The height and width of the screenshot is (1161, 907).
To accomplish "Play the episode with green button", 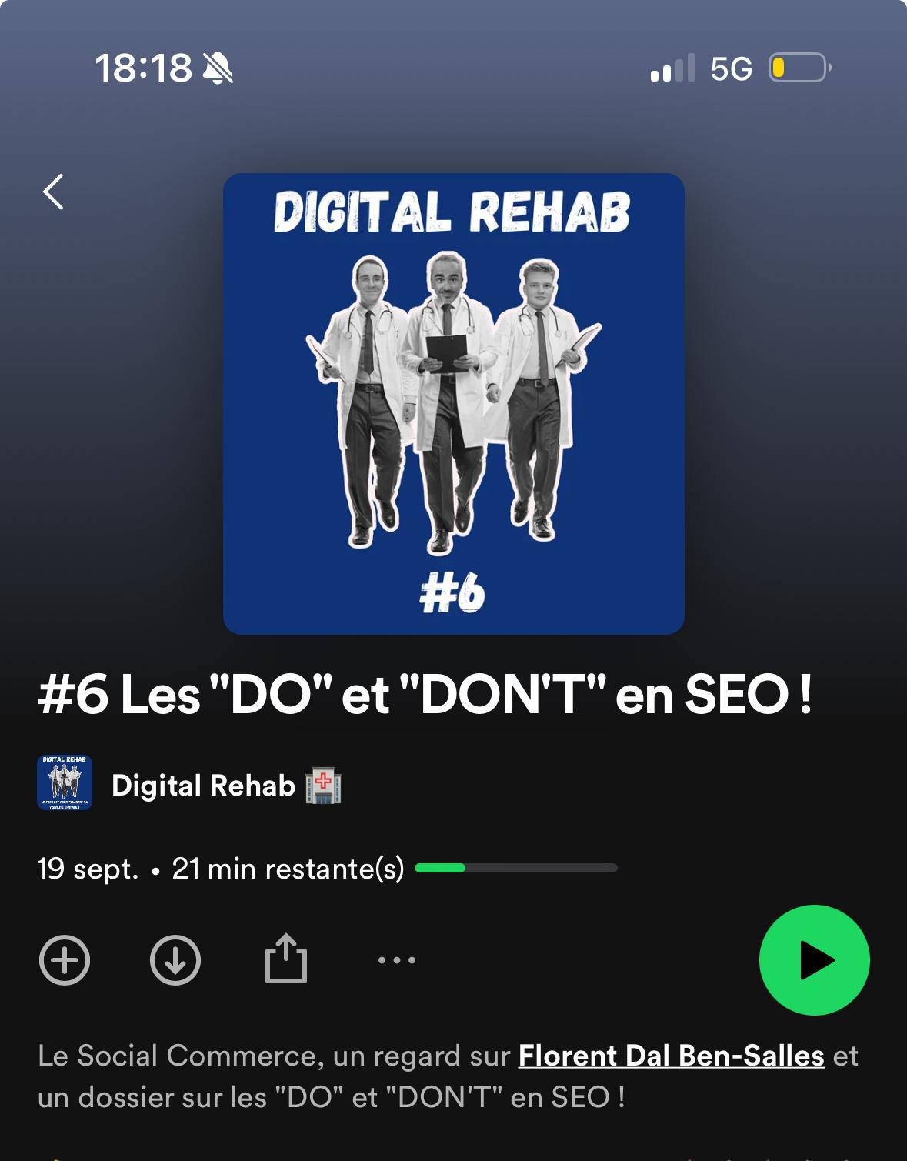I will (815, 960).
